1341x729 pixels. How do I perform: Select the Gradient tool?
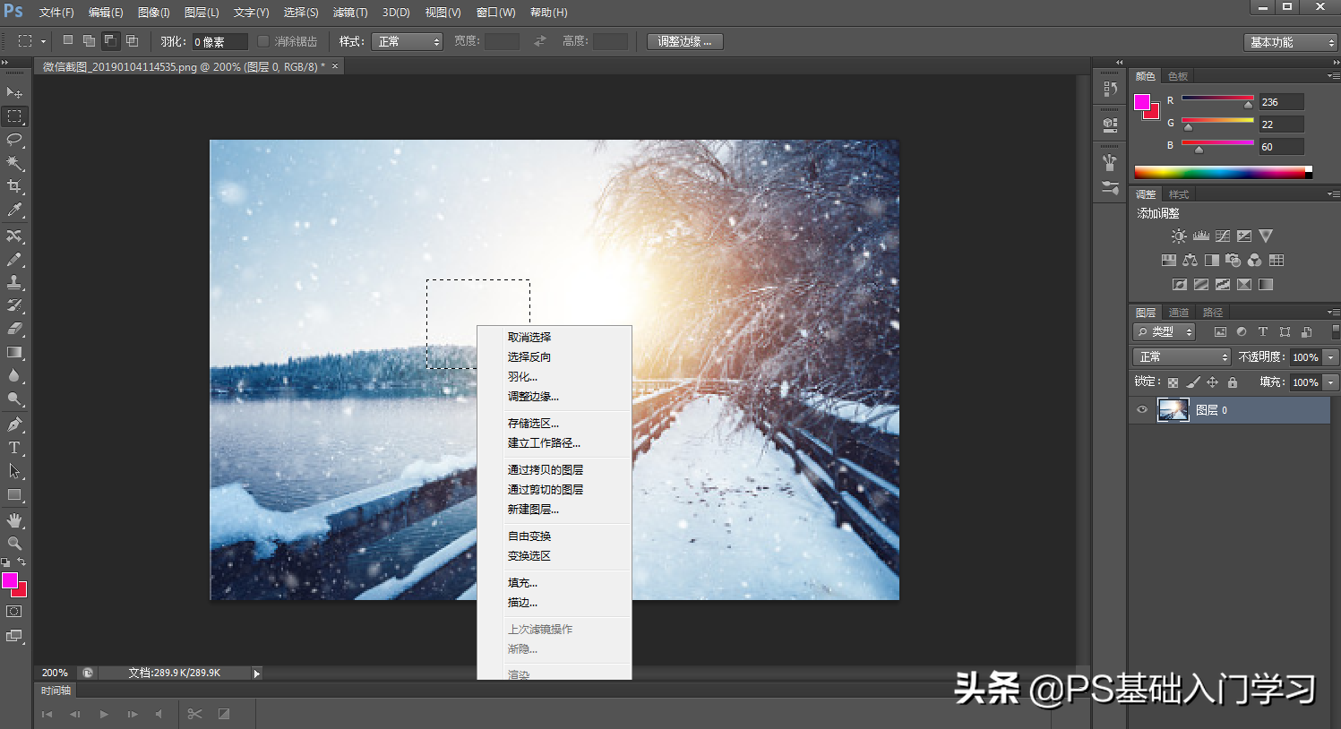[14, 353]
